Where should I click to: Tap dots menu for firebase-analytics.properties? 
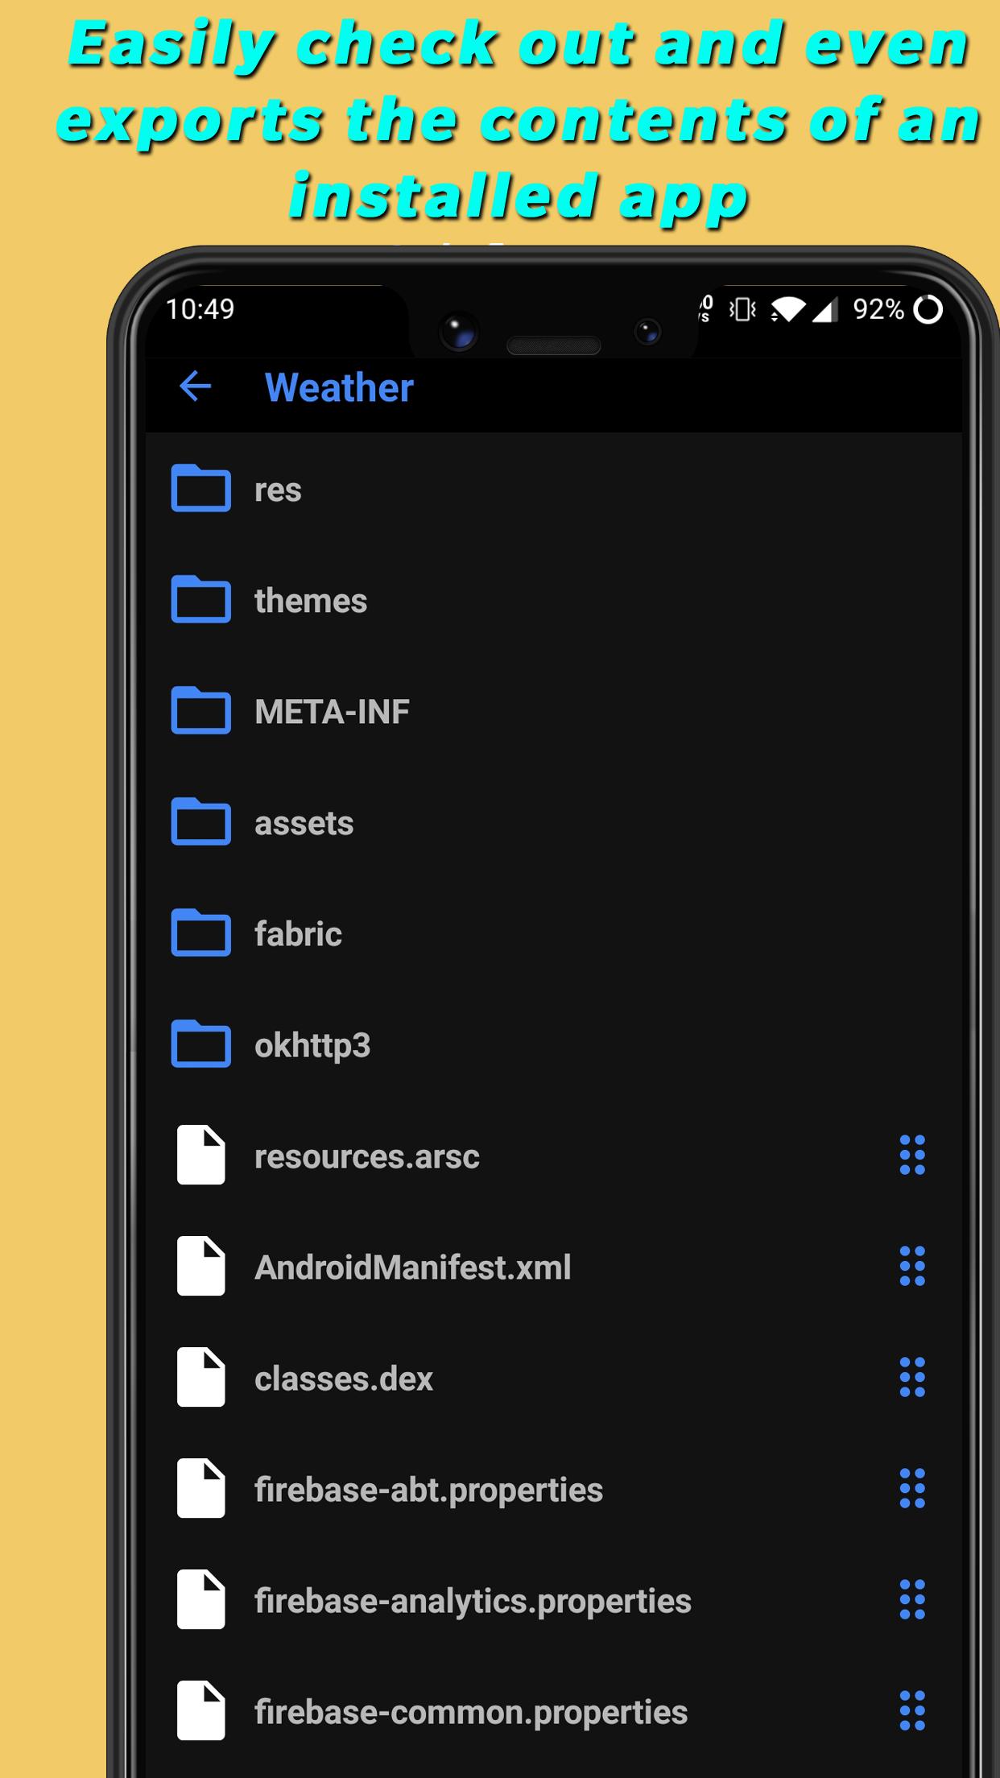911,1600
